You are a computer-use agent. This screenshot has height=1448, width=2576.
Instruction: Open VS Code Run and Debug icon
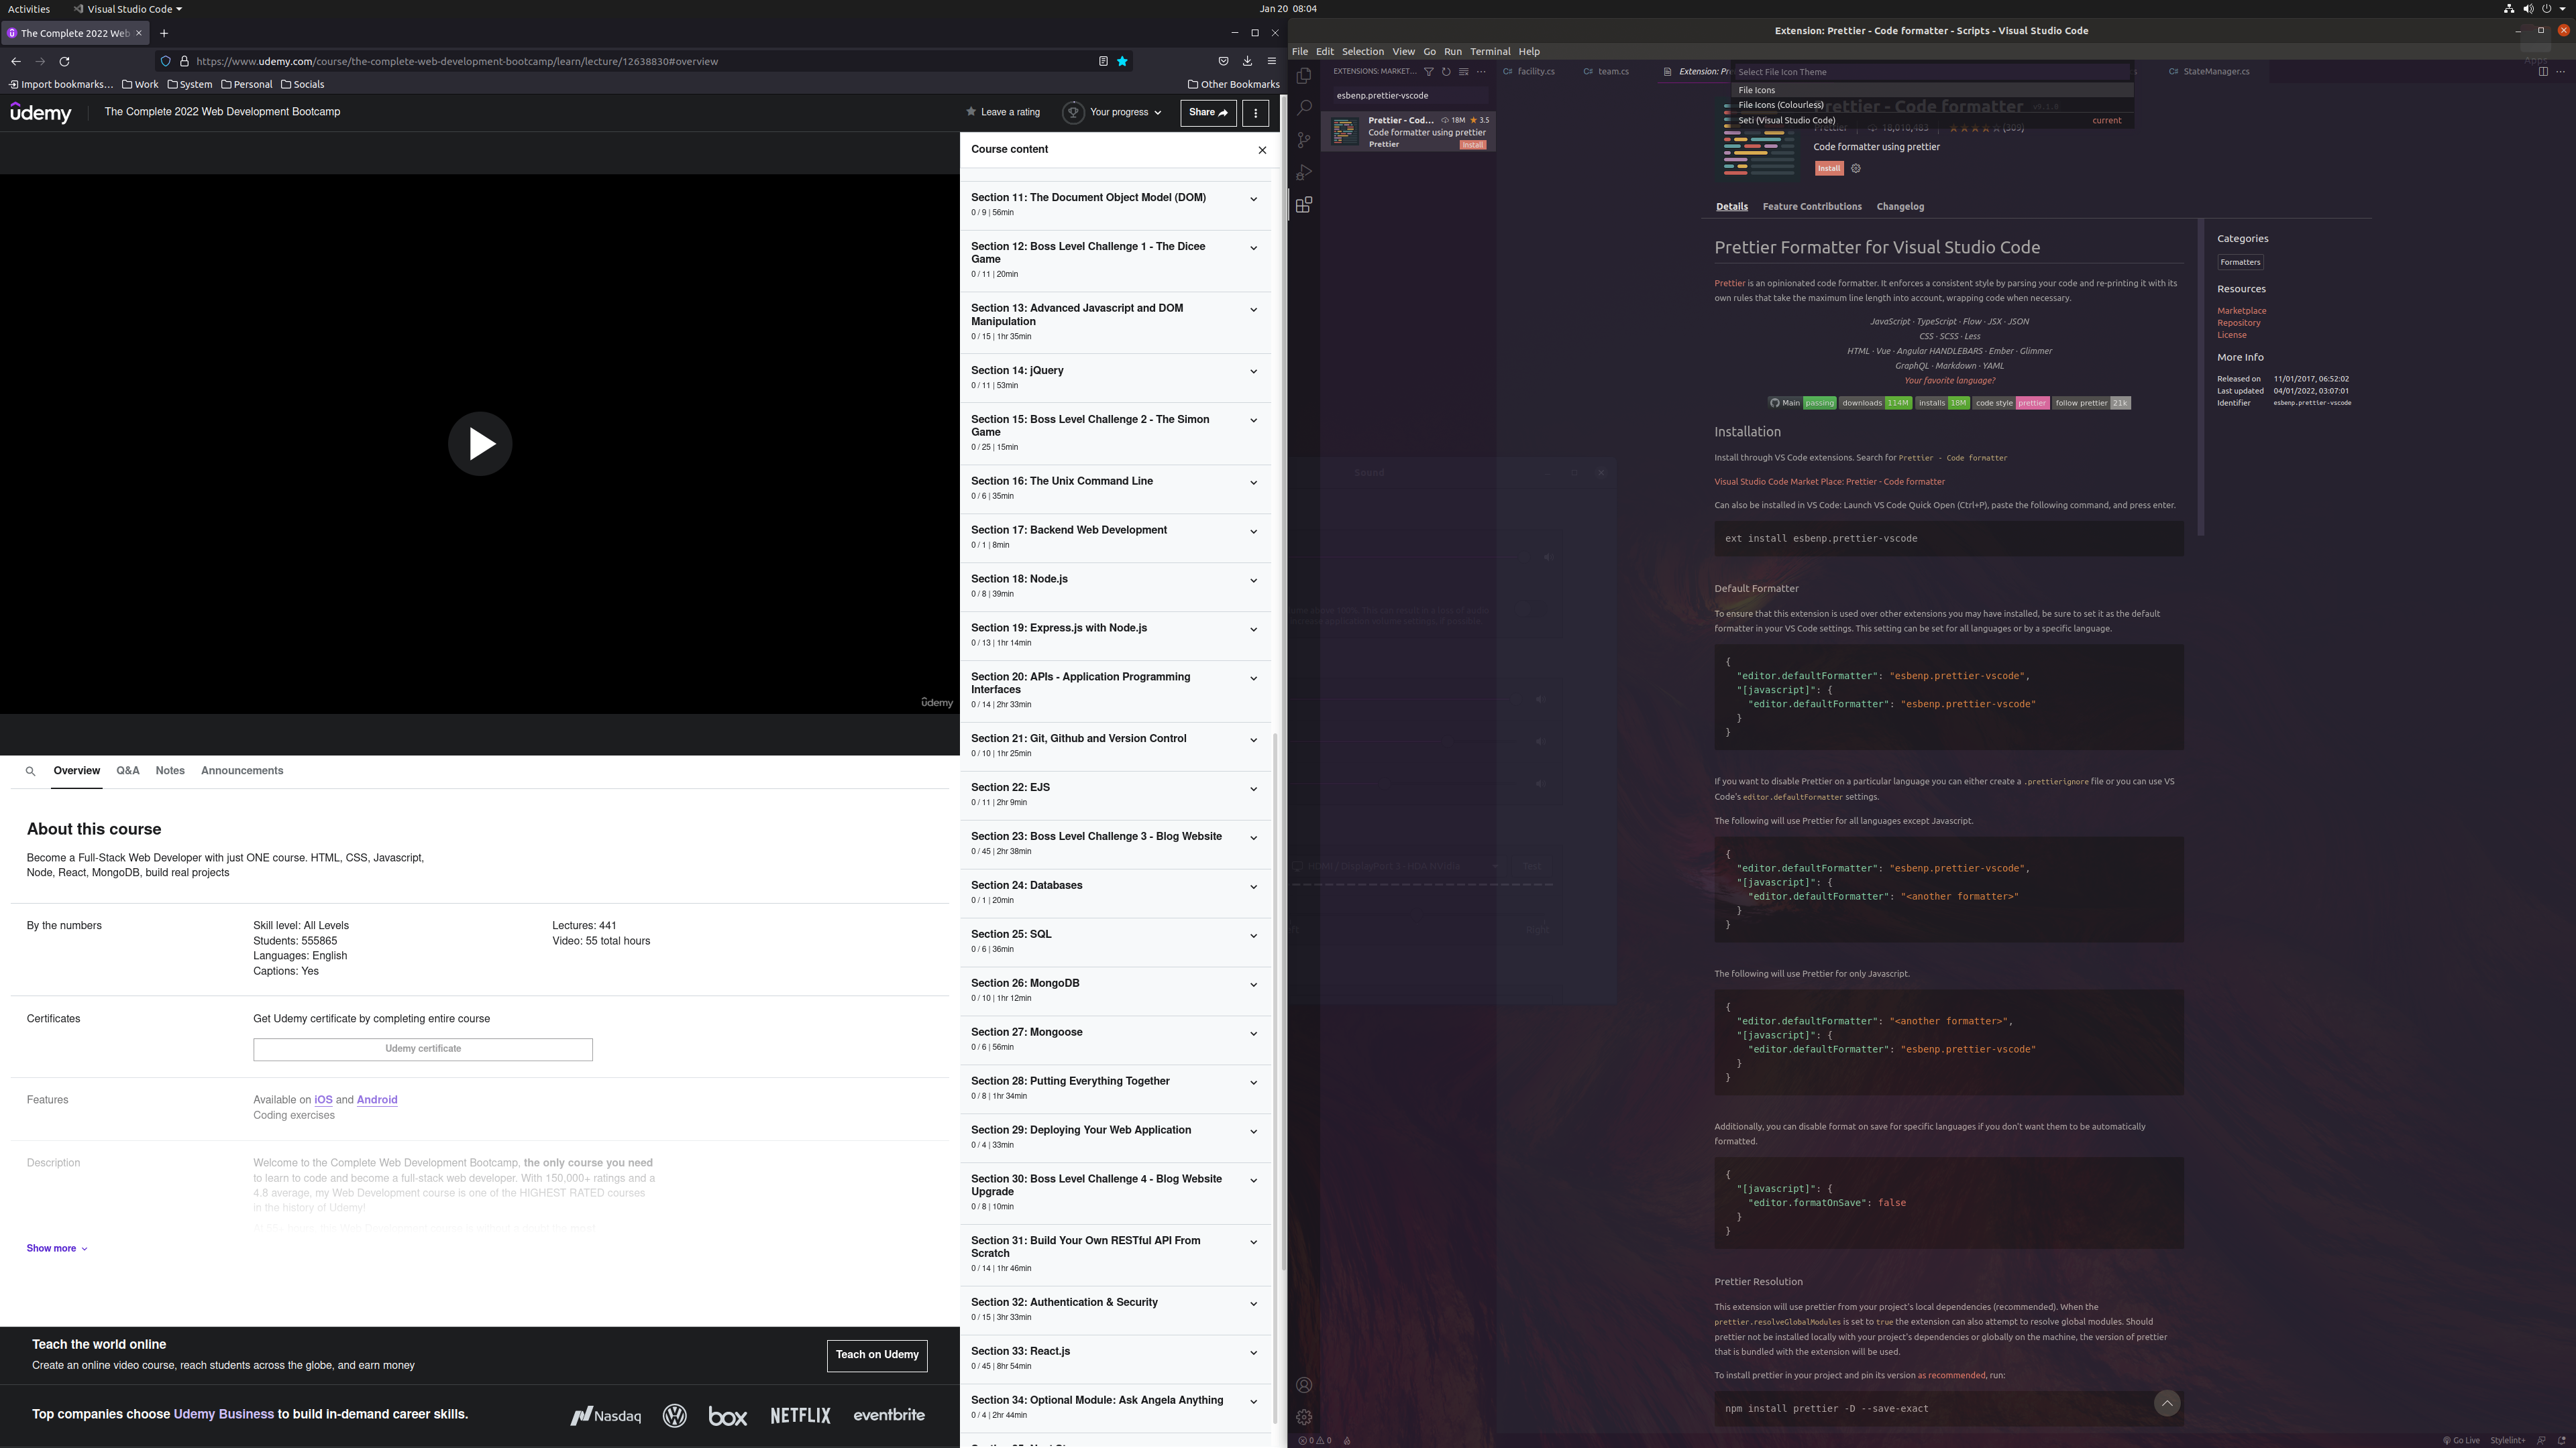(1303, 173)
